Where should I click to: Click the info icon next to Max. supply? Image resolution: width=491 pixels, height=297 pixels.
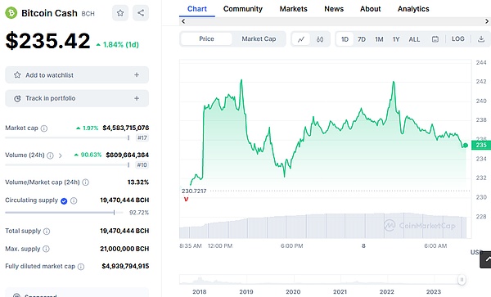tap(46, 249)
